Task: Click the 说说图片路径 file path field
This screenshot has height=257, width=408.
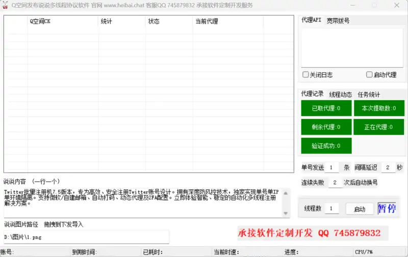Action: click(86, 237)
